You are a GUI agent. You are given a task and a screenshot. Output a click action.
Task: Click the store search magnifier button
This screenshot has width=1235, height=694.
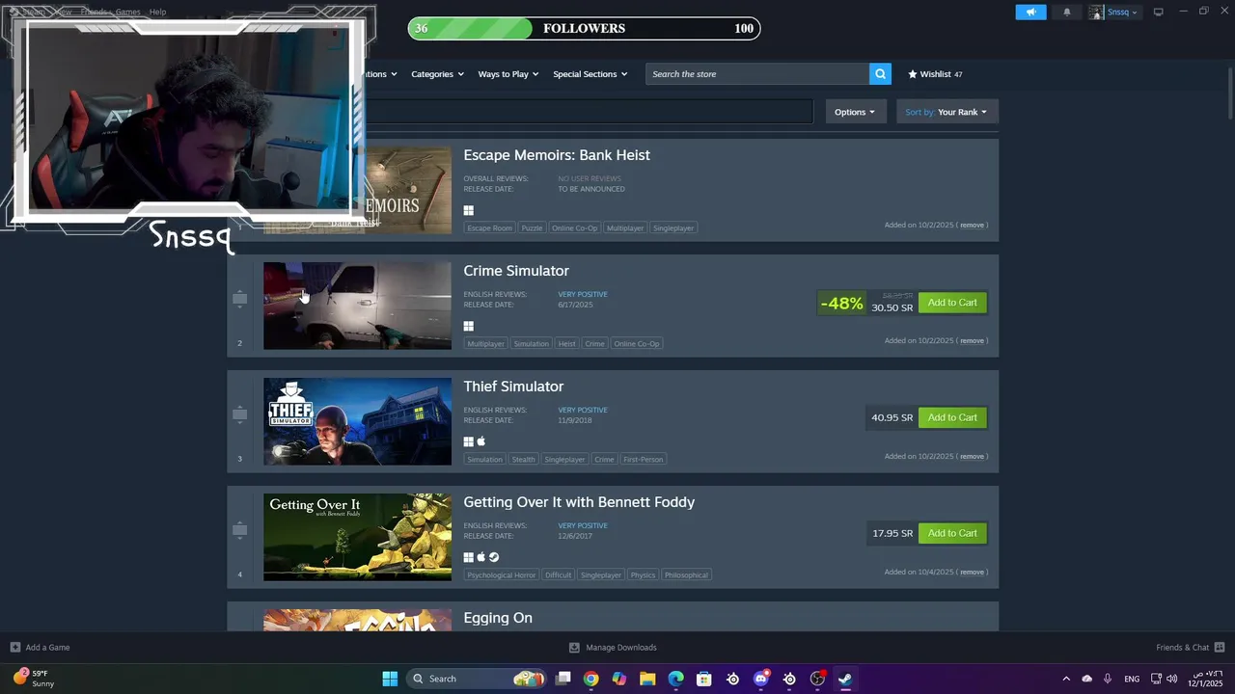click(x=880, y=74)
